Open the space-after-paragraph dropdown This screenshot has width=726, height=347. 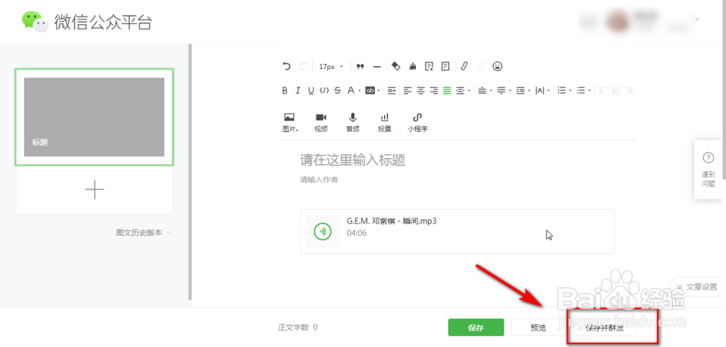(x=505, y=91)
